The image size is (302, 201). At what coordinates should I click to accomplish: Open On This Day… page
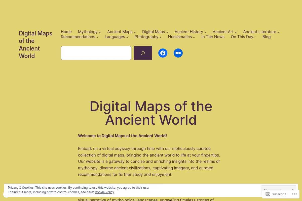point(243,37)
